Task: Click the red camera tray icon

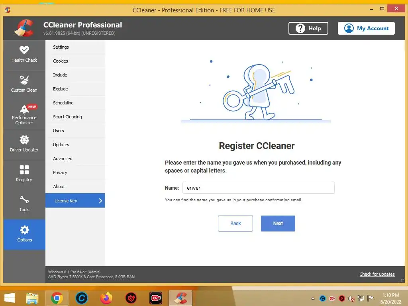Action: click(x=332, y=298)
